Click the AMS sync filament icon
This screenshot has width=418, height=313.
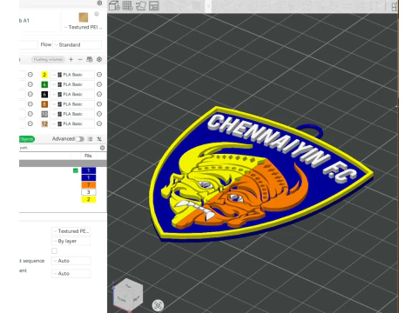(x=90, y=59)
